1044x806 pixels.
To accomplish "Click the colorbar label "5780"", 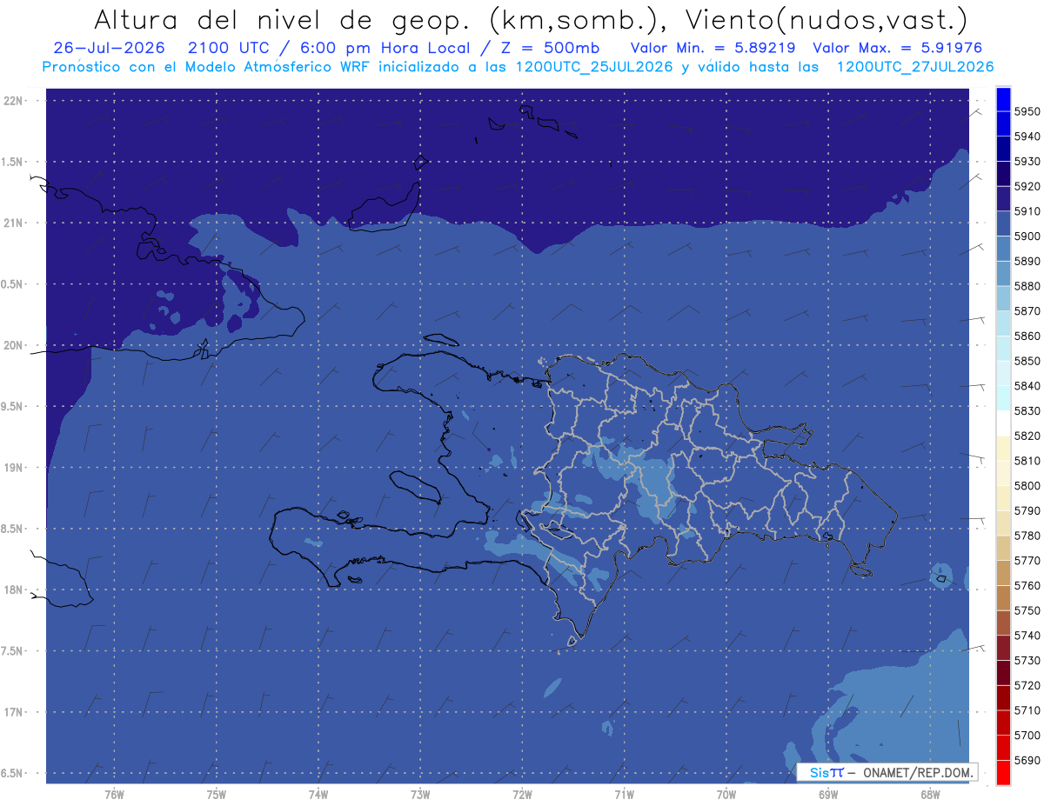I will click(x=1027, y=536).
